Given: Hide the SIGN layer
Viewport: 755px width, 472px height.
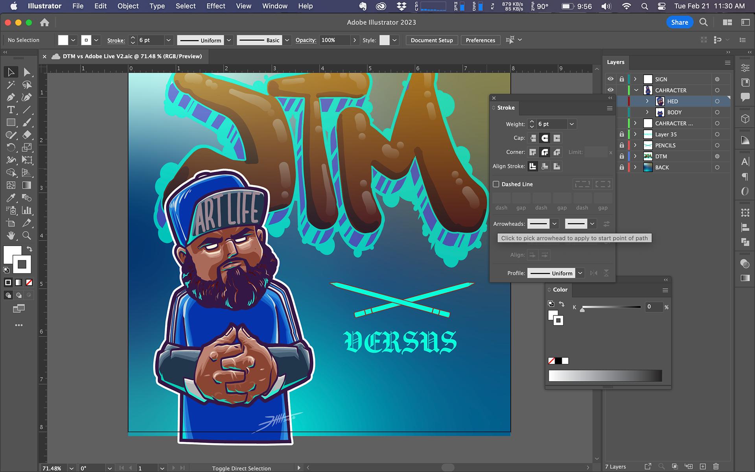Looking at the screenshot, I should 610,79.
